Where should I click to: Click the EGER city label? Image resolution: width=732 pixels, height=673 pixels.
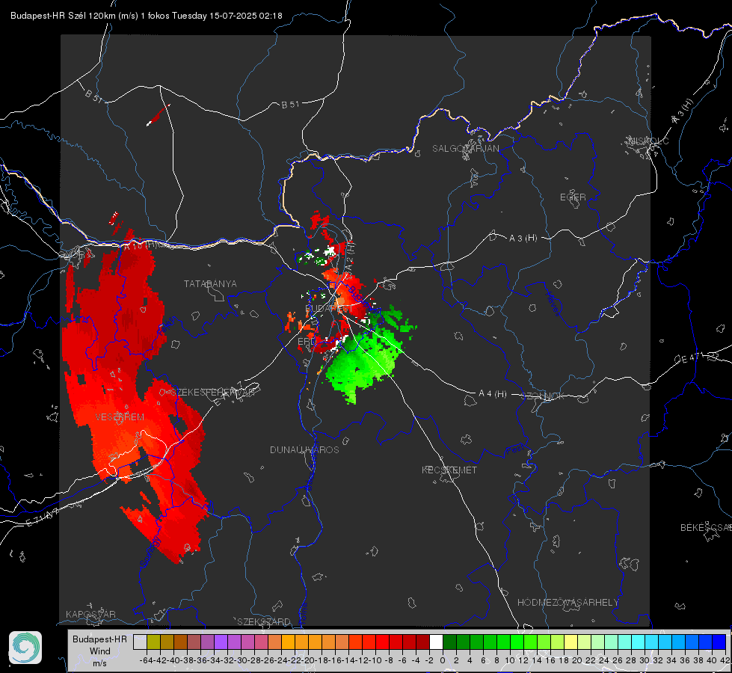tap(573, 197)
